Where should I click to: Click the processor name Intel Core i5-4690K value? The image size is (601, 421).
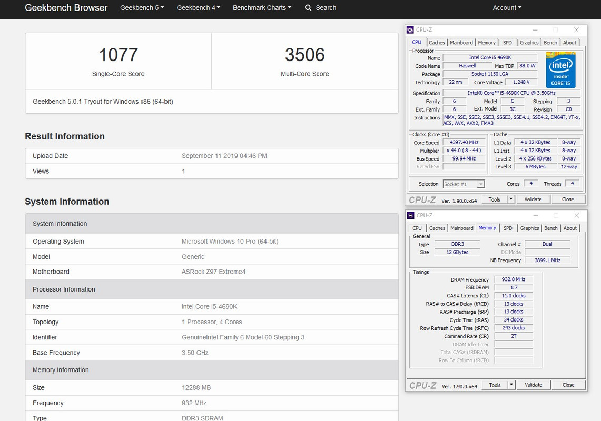(x=209, y=306)
